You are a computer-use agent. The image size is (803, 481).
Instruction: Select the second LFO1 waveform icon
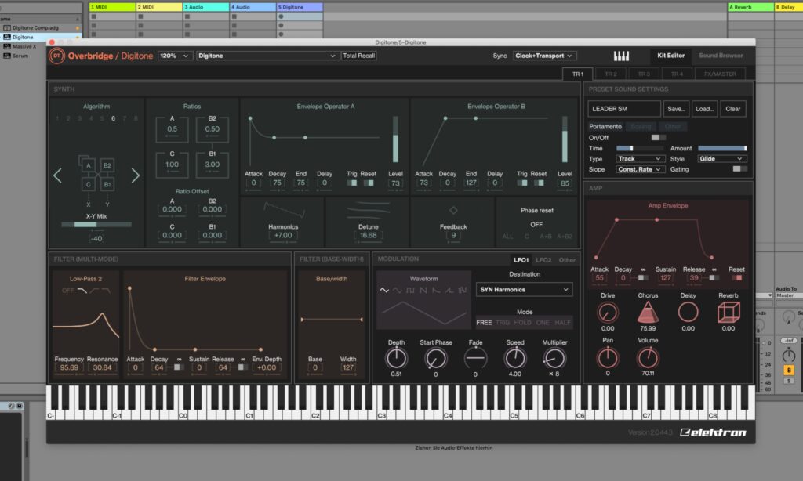[398, 290]
